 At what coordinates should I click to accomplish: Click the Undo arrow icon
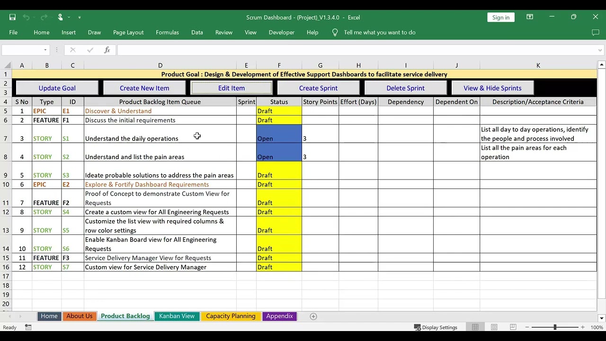(x=26, y=17)
